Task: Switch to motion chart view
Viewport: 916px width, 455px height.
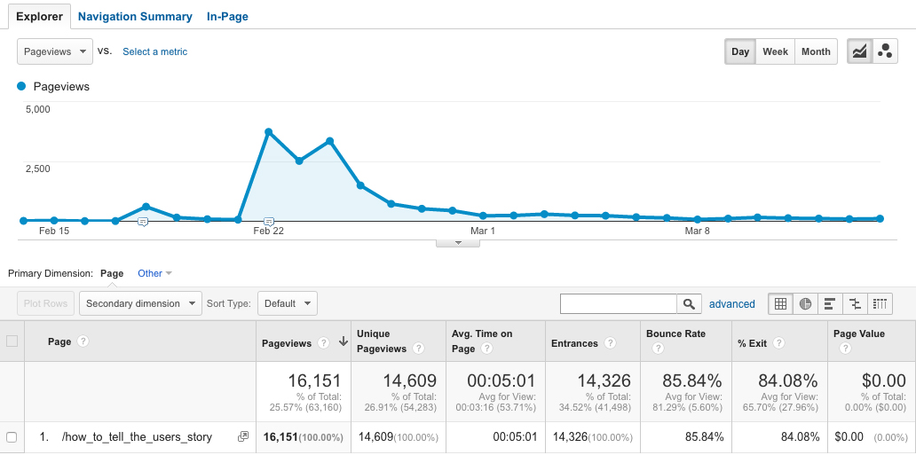Action: 885,51
